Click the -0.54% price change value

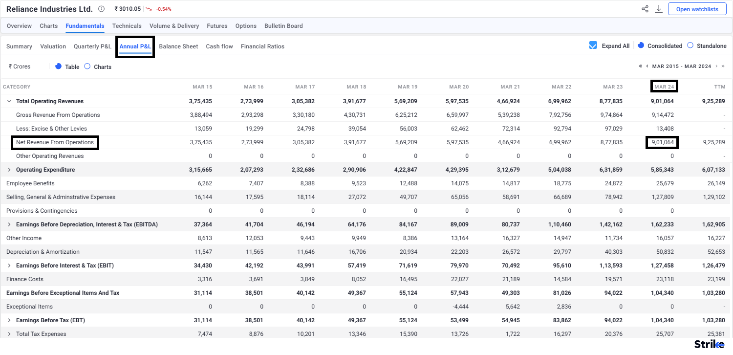(x=164, y=9)
